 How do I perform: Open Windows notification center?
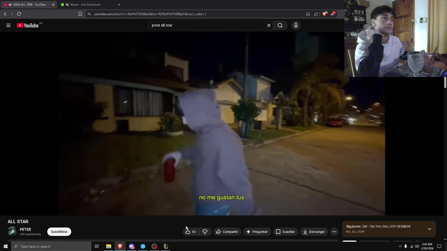pos(439,246)
